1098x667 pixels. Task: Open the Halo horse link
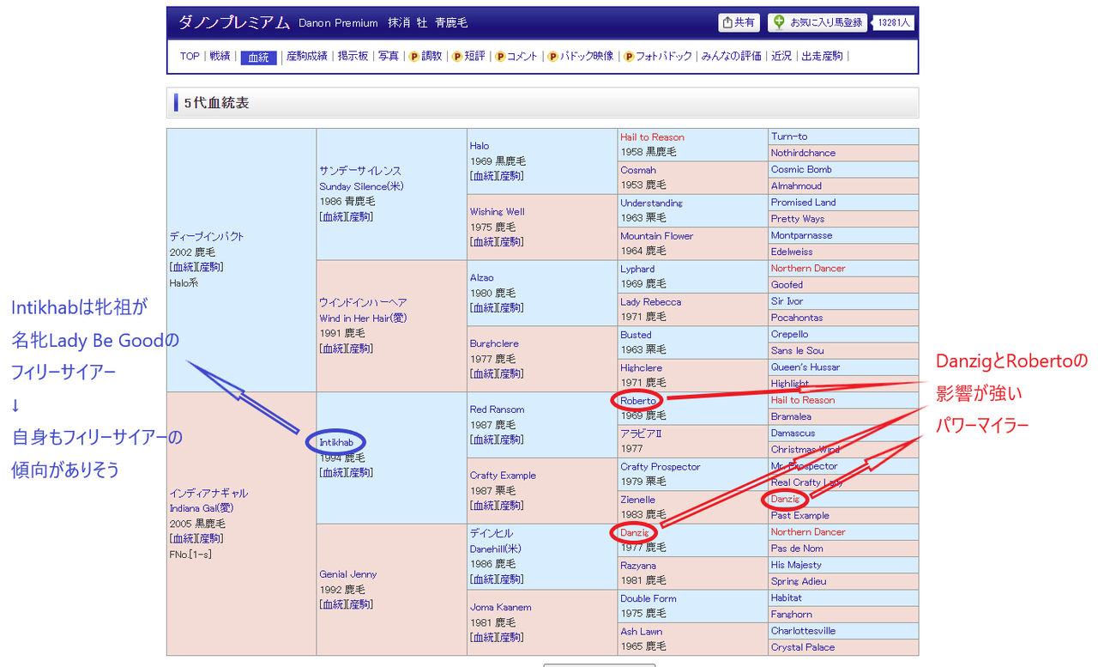tap(480, 146)
